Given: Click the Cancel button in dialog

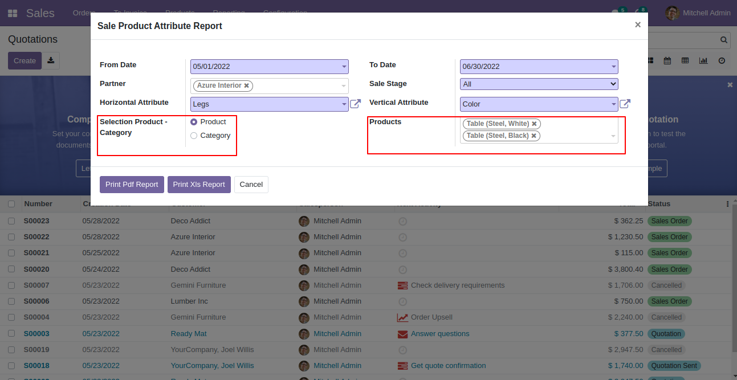Looking at the screenshot, I should pyautogui.click(x=251, y=185).
